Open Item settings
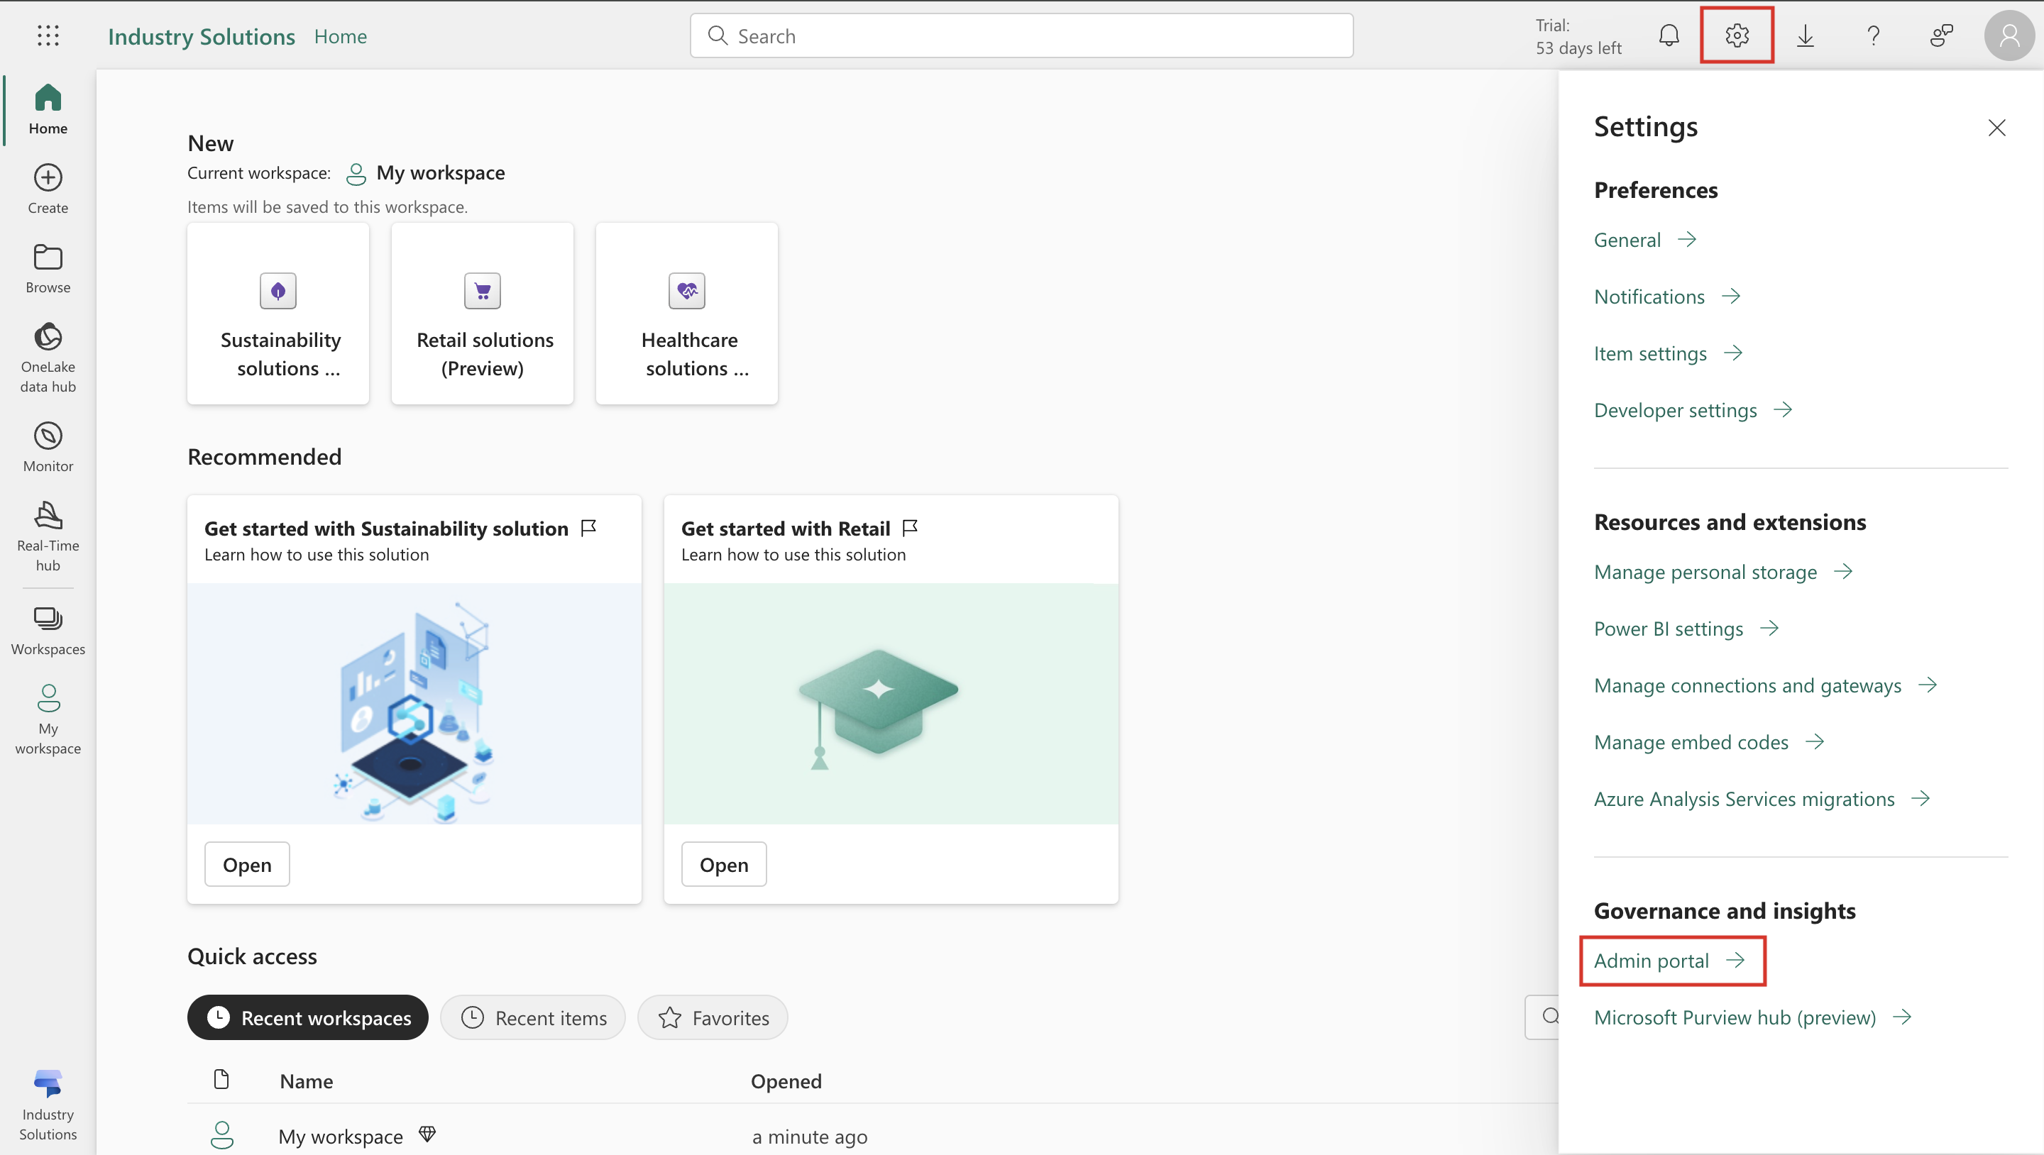Screen dimensions: 2044x1155 click(x=1668, y=353)
